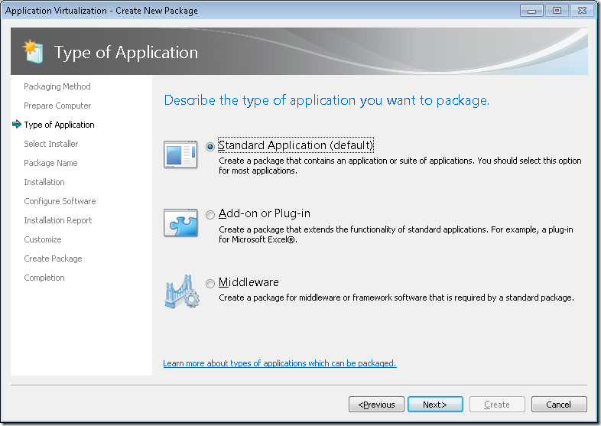Select Type of Application step
The width and height of the screenshot is (601, 426).
click(x=59, y=125)
